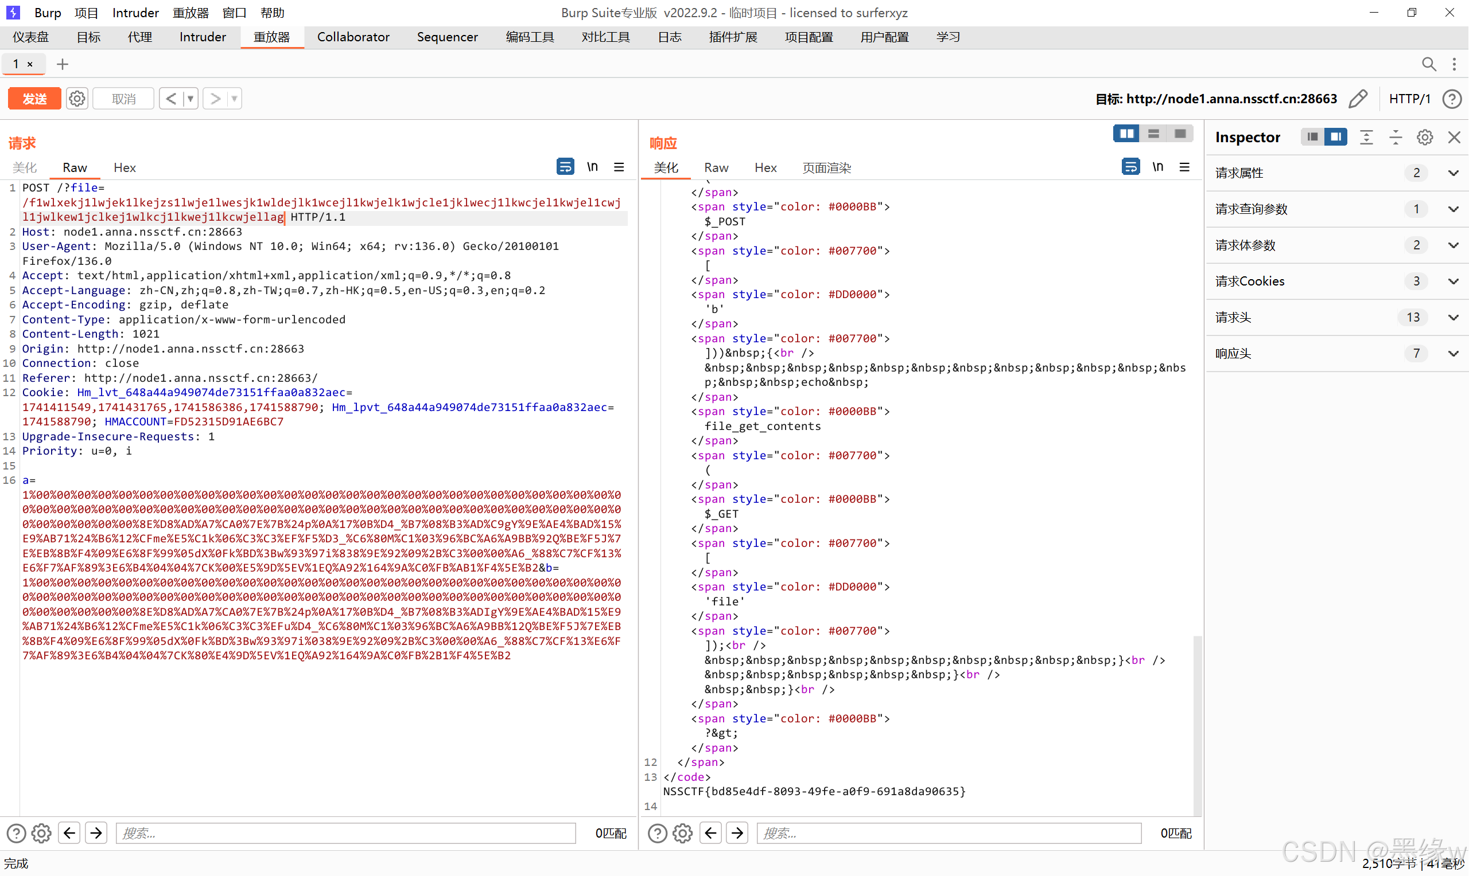Click next match arrow in response search

737,833
